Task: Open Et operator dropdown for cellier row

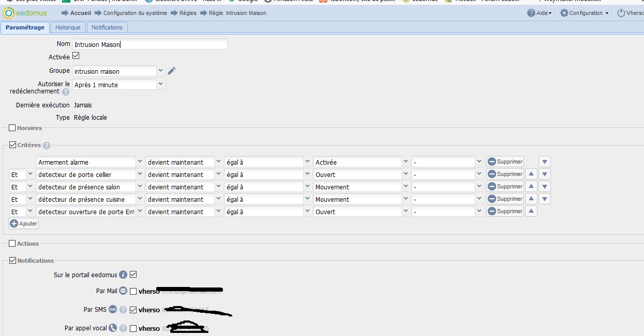Action: pos(30,174)
